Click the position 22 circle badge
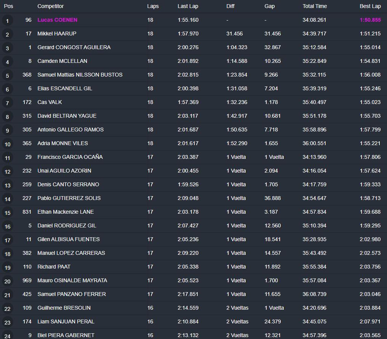The width and height of the screenshot is (387, 339). 7,309
